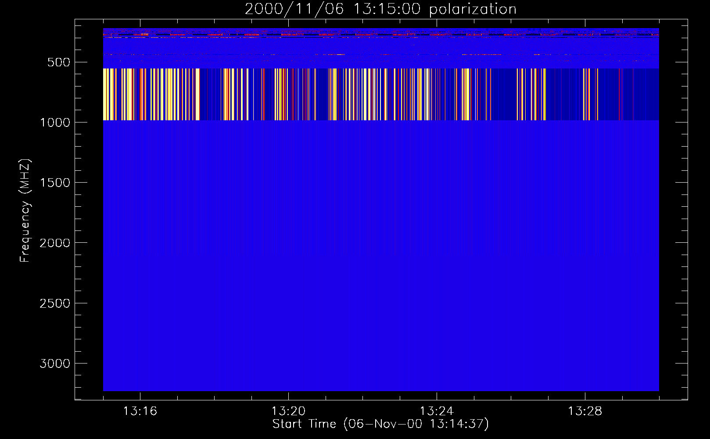This screenshot has height=439, width=710.
Task: Click the 500 frequency tick label
Action: pyautogui.click(x=59, y=62)
